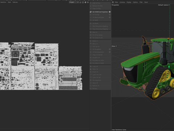Open the Selection menu in UV editor
The width and height of the screenshot is (174, 131).
pos(3,2)
